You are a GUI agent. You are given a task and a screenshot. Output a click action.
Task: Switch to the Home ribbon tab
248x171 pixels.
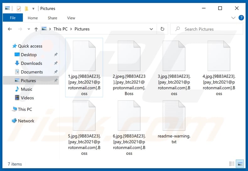pos(33,18)
